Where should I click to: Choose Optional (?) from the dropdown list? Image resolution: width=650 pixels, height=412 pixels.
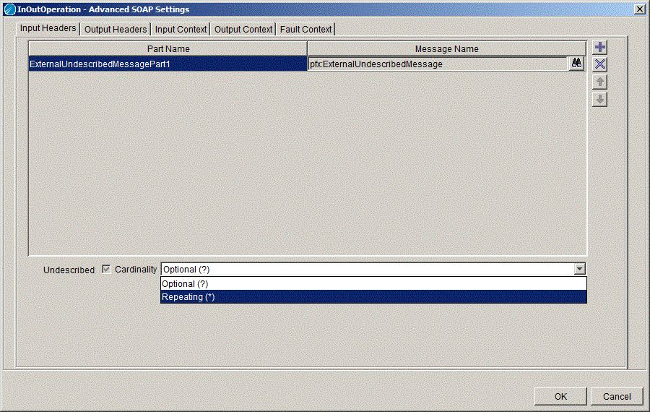pos(373,284)
